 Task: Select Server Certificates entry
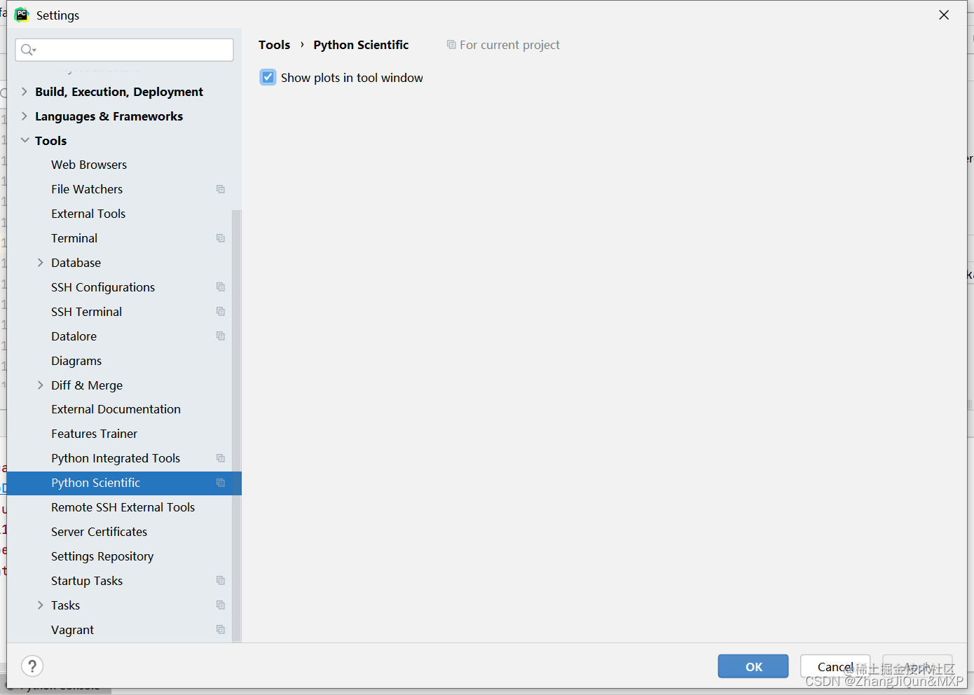(x=99, y=532)
